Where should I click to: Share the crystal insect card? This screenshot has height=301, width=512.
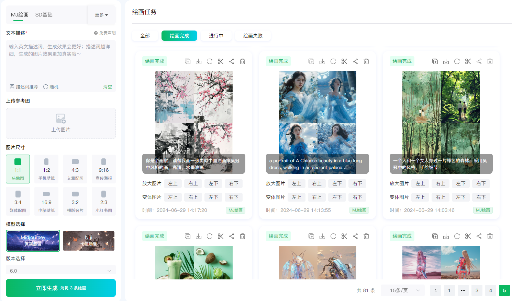355,236
